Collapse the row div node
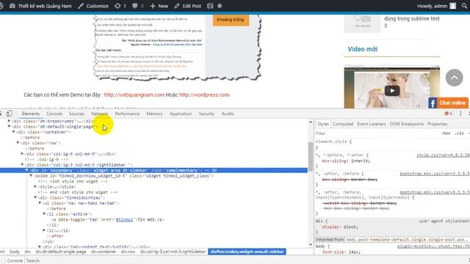The height and width of the screenshot is (264, 470). (18, 143)
